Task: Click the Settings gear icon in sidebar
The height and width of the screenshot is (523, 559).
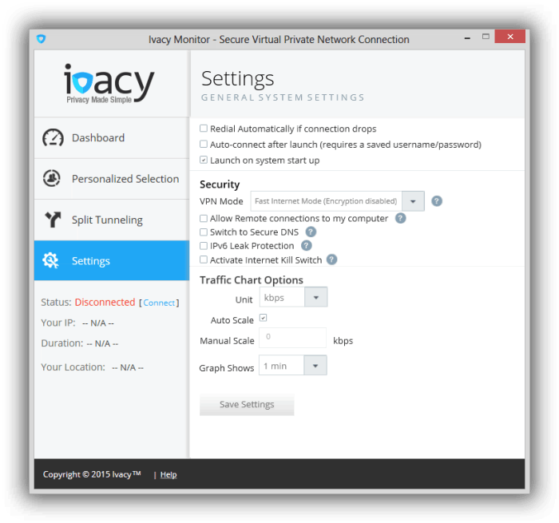Action: 50,260
